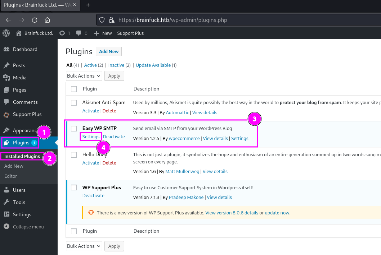The height and width of the screenshot is (255, 381).
Task: Filter plugins by Active
Action: tap(90, 65)
